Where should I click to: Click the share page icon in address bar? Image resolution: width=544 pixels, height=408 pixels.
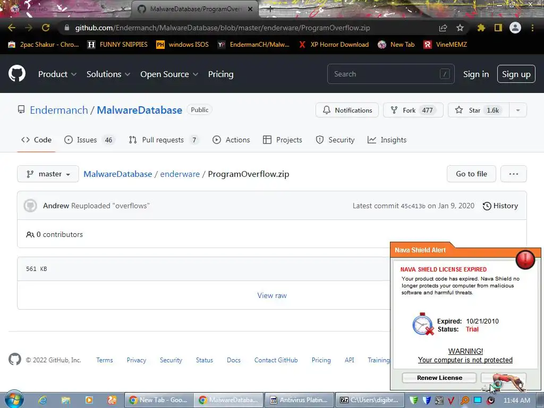coord(443,28)
